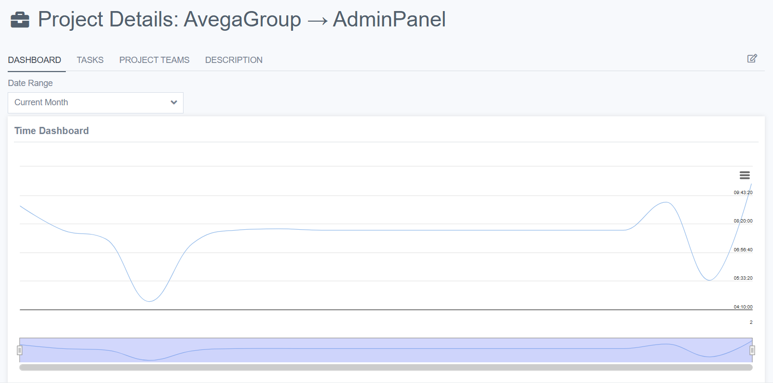Click the 08:20:00 axis label
Screen dimensions: 773x383
(743, 221)
